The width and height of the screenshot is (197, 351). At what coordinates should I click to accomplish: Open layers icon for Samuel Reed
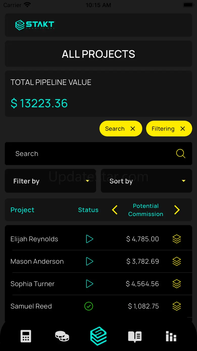pos(177,306)
